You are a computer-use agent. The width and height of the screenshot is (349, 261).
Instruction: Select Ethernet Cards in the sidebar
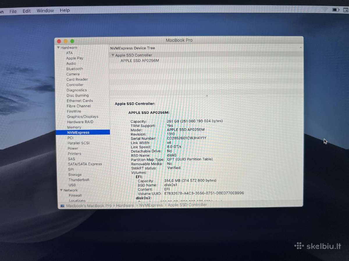[80, 101]
